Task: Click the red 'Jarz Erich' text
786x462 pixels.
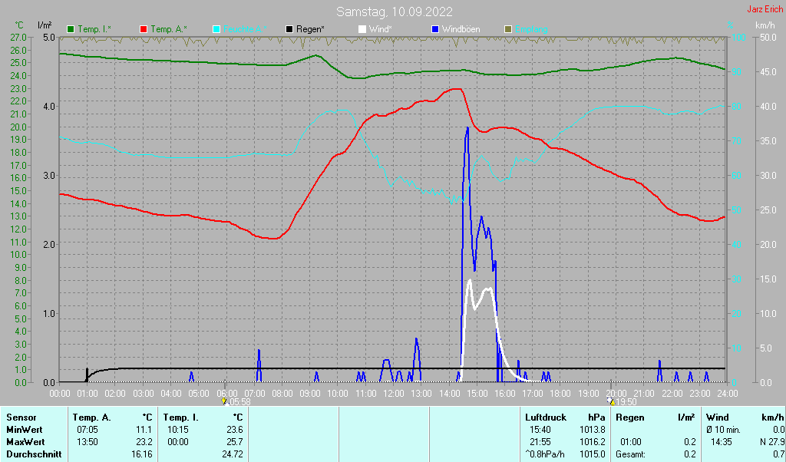Action: point(765,9)
